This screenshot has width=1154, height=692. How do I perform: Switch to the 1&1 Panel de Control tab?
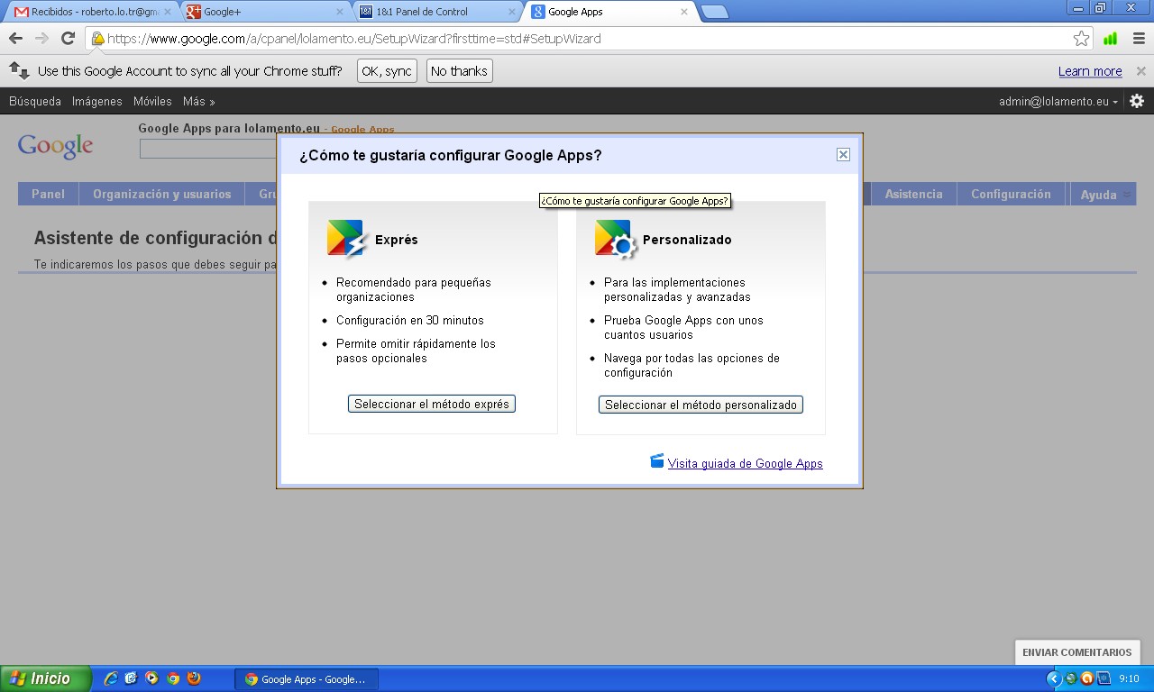tap(437, 12)
